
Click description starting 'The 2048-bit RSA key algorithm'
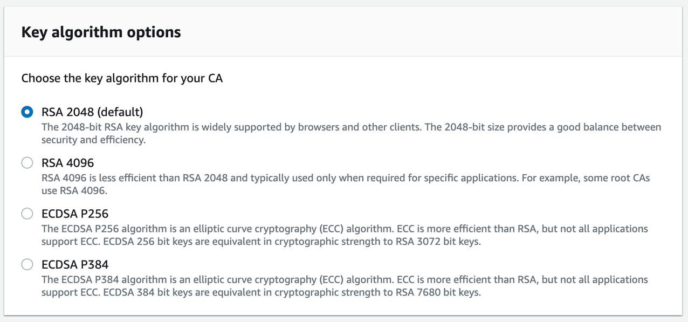point(350,127)
